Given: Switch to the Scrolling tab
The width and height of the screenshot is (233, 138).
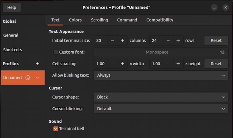Looking at the screenshot, I should coord(99,20).
